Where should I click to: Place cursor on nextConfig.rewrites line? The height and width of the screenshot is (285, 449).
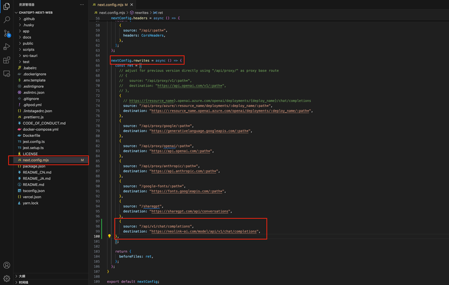(146, 61)
